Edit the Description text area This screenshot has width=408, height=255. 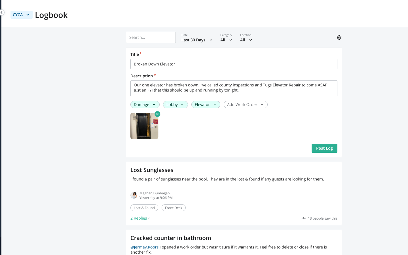(234, 88)
